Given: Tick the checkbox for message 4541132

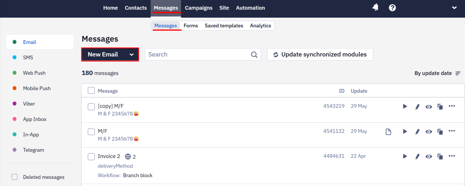Looking at the screenshot, I should tap(91, 132).
